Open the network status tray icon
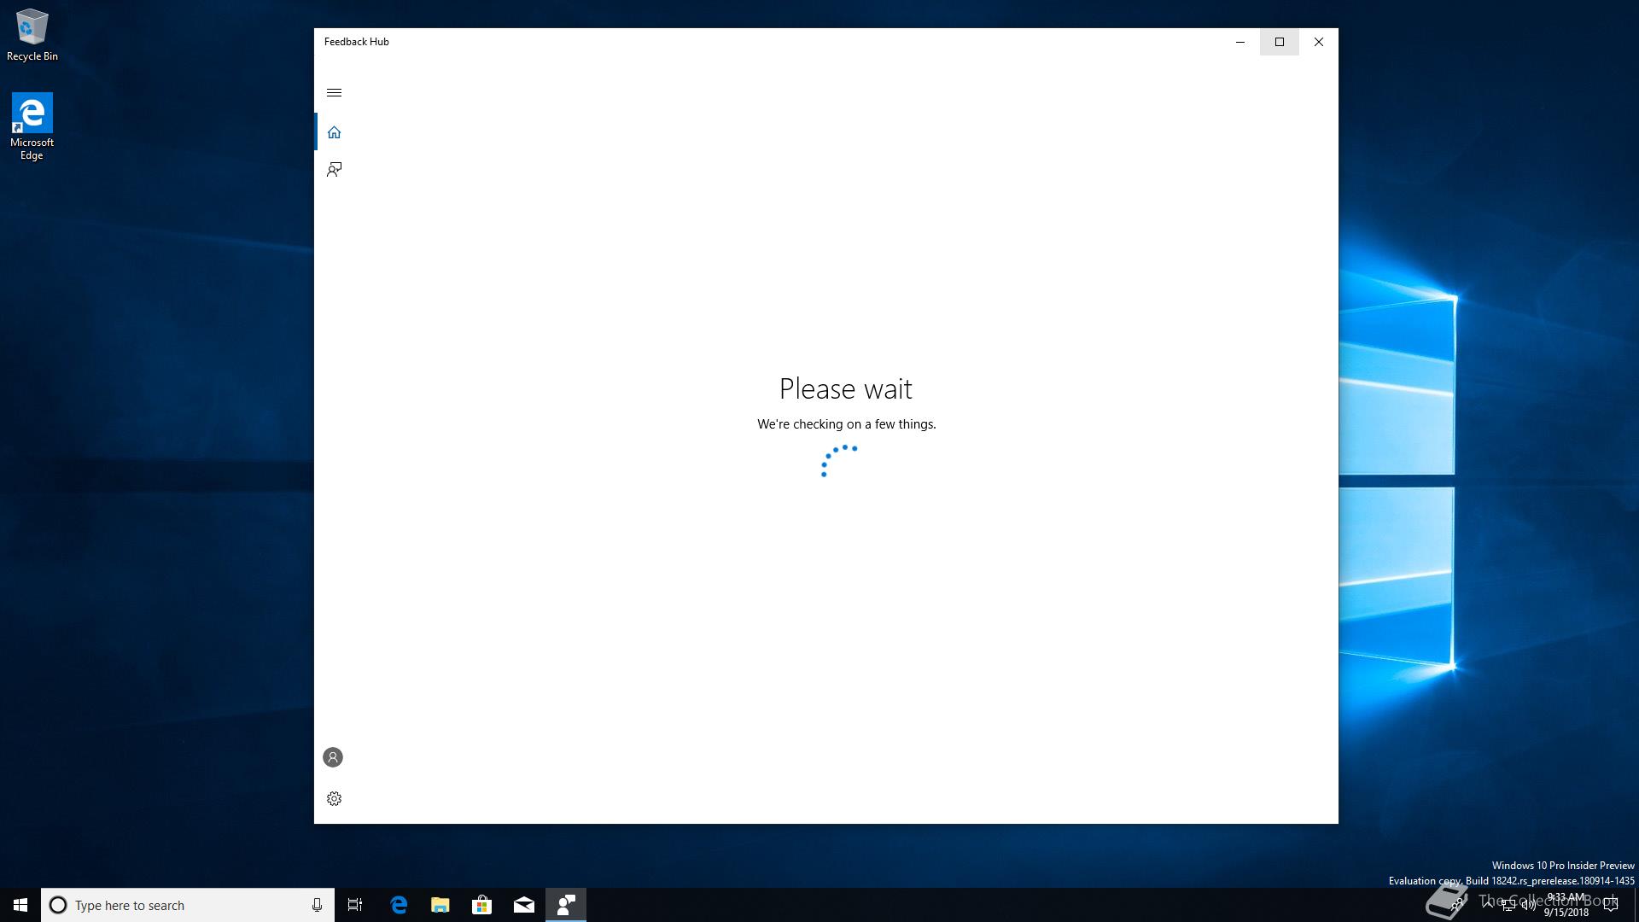This screenshot has width=1639, height=922. (x=1508, y=905)
